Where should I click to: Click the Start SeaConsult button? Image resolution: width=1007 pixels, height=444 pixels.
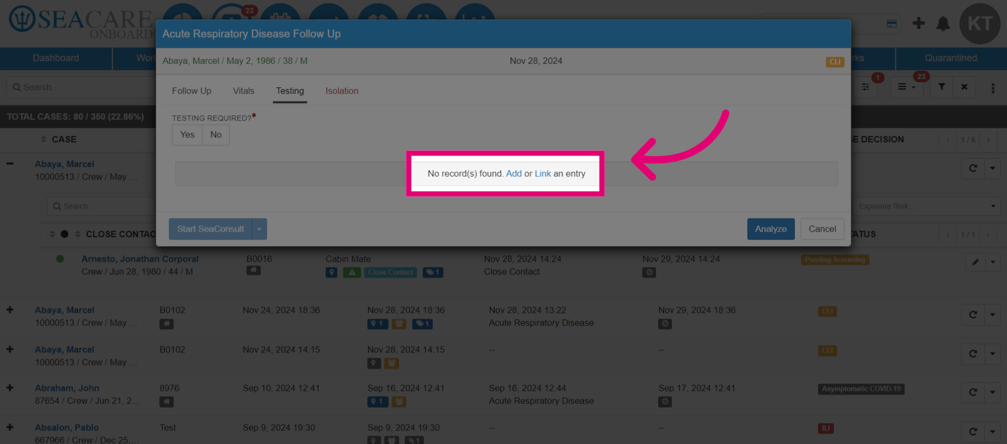click(x=210, y=229)
